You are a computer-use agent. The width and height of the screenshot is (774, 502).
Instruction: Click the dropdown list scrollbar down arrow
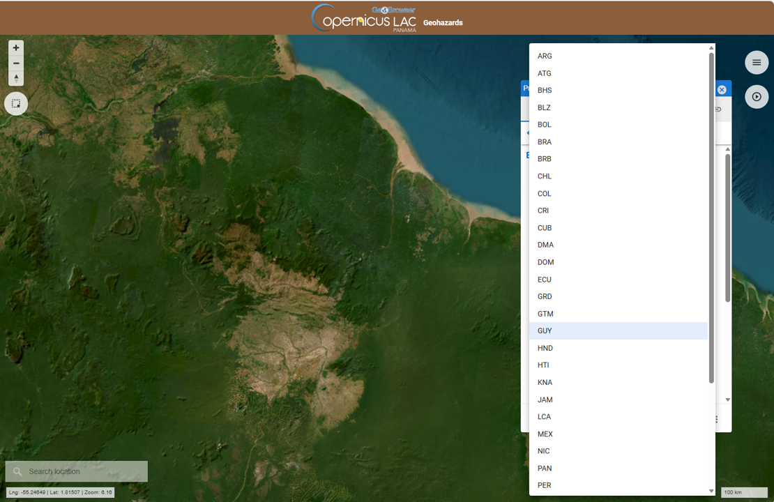[711, 491]
